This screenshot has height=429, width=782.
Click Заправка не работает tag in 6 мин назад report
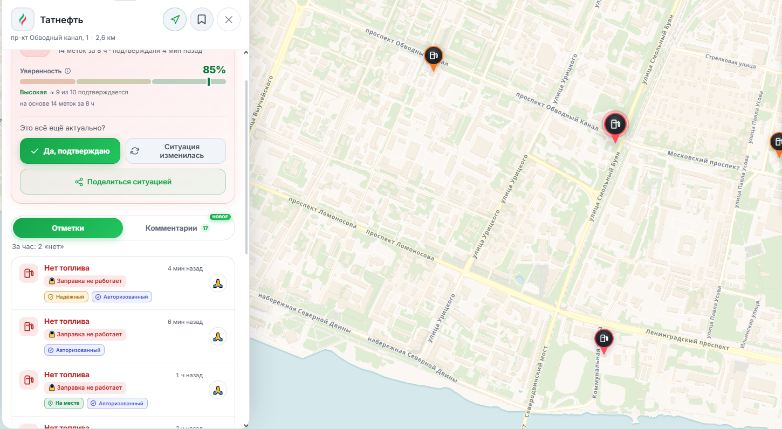click(x=85, y=334)
